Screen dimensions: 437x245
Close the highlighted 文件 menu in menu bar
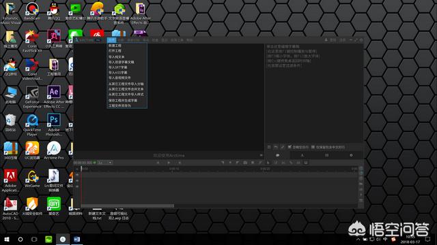click(x=111, y=40)
